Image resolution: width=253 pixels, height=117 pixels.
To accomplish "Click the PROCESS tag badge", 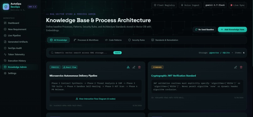I will pyautogui.click(x=55, y=67).
